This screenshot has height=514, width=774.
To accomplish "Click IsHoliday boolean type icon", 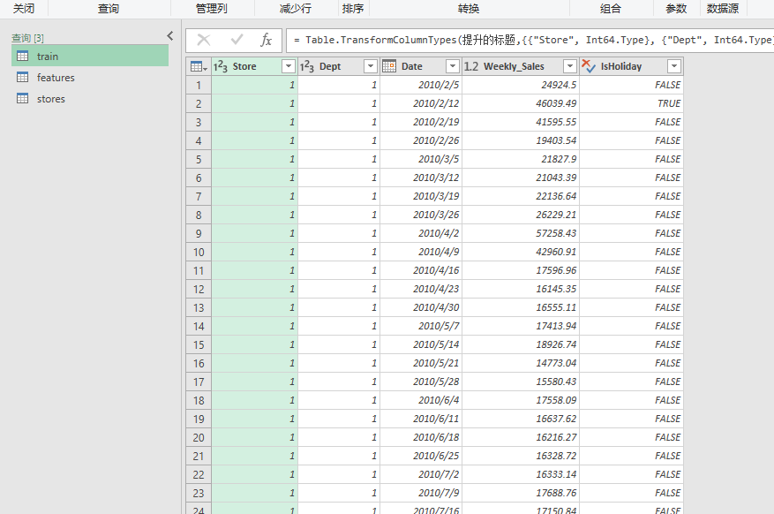I will [589, 65].
